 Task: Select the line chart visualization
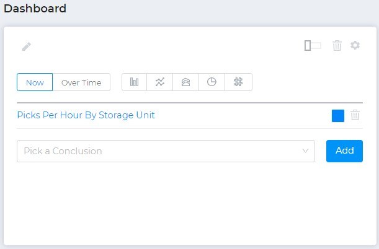click(x=160, y=82)
